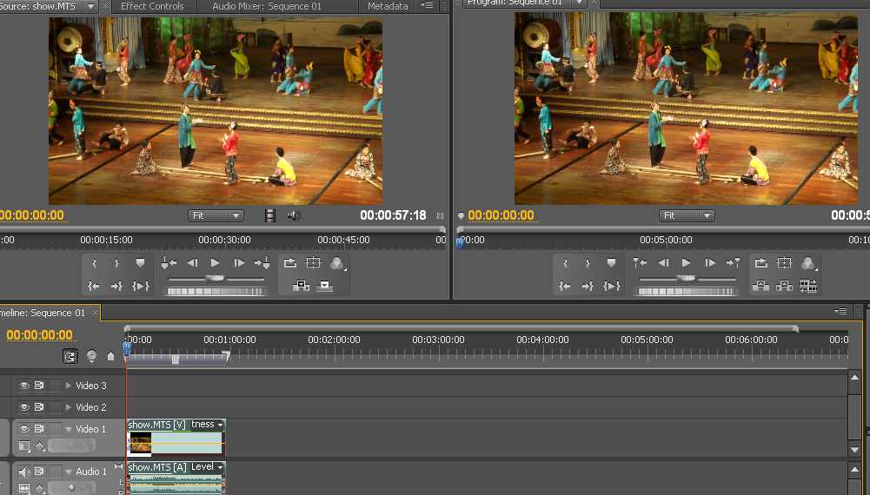Step forward one frame in the Source monitor
The width and height of the screenshot is (870, 495).
[239, 263]
